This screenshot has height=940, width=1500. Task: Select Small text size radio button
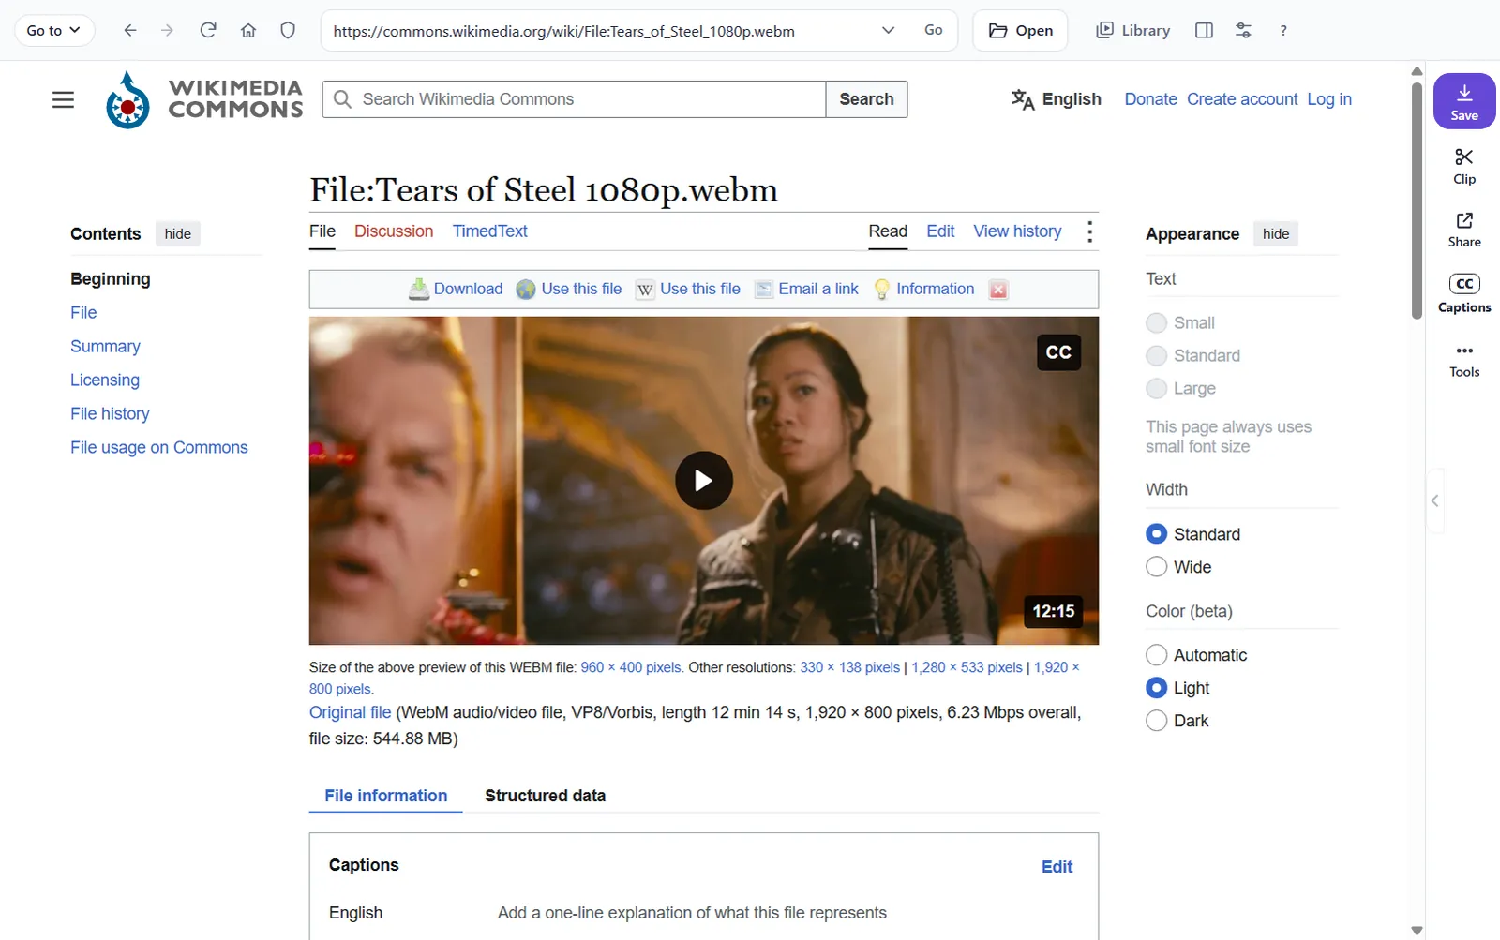point(1157,323)
